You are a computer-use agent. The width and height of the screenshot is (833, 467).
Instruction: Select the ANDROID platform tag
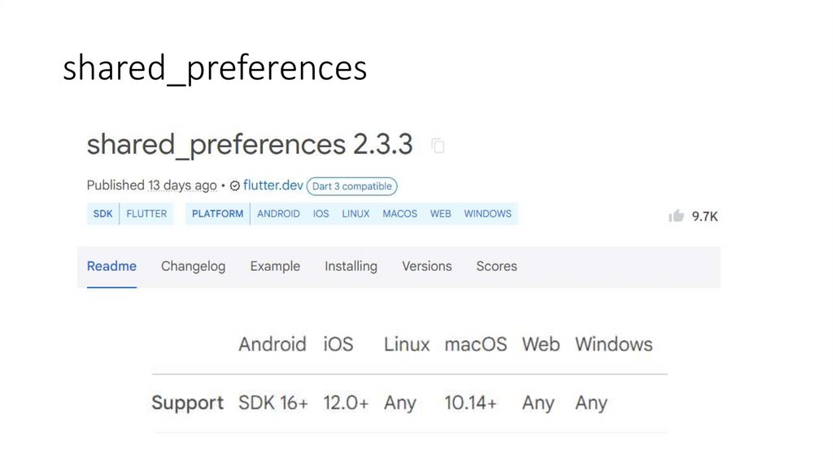click(278, 214)
